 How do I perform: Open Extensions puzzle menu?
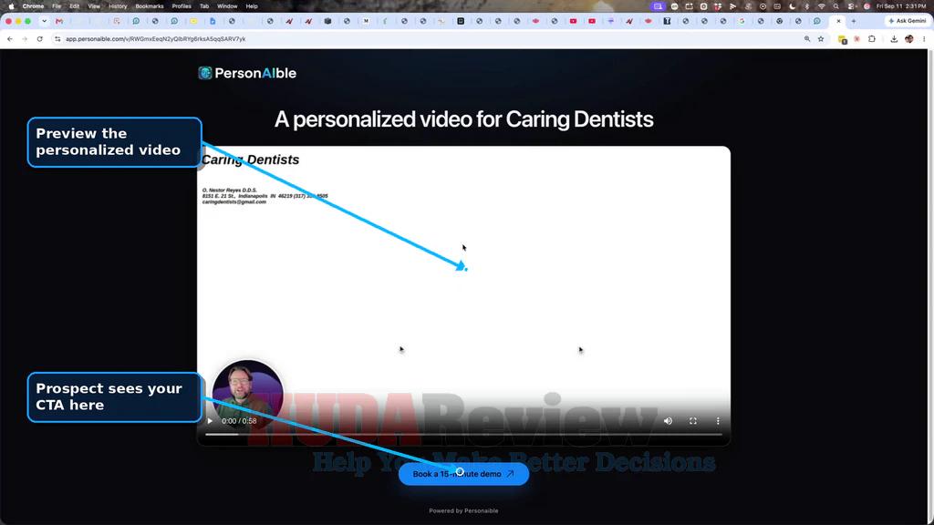point(872,38)
